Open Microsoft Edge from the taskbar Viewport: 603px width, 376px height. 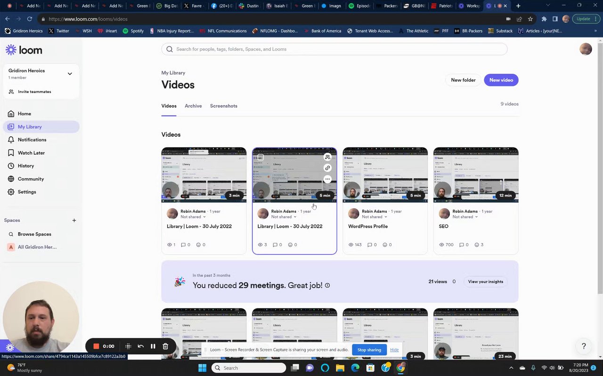[355, 368]
